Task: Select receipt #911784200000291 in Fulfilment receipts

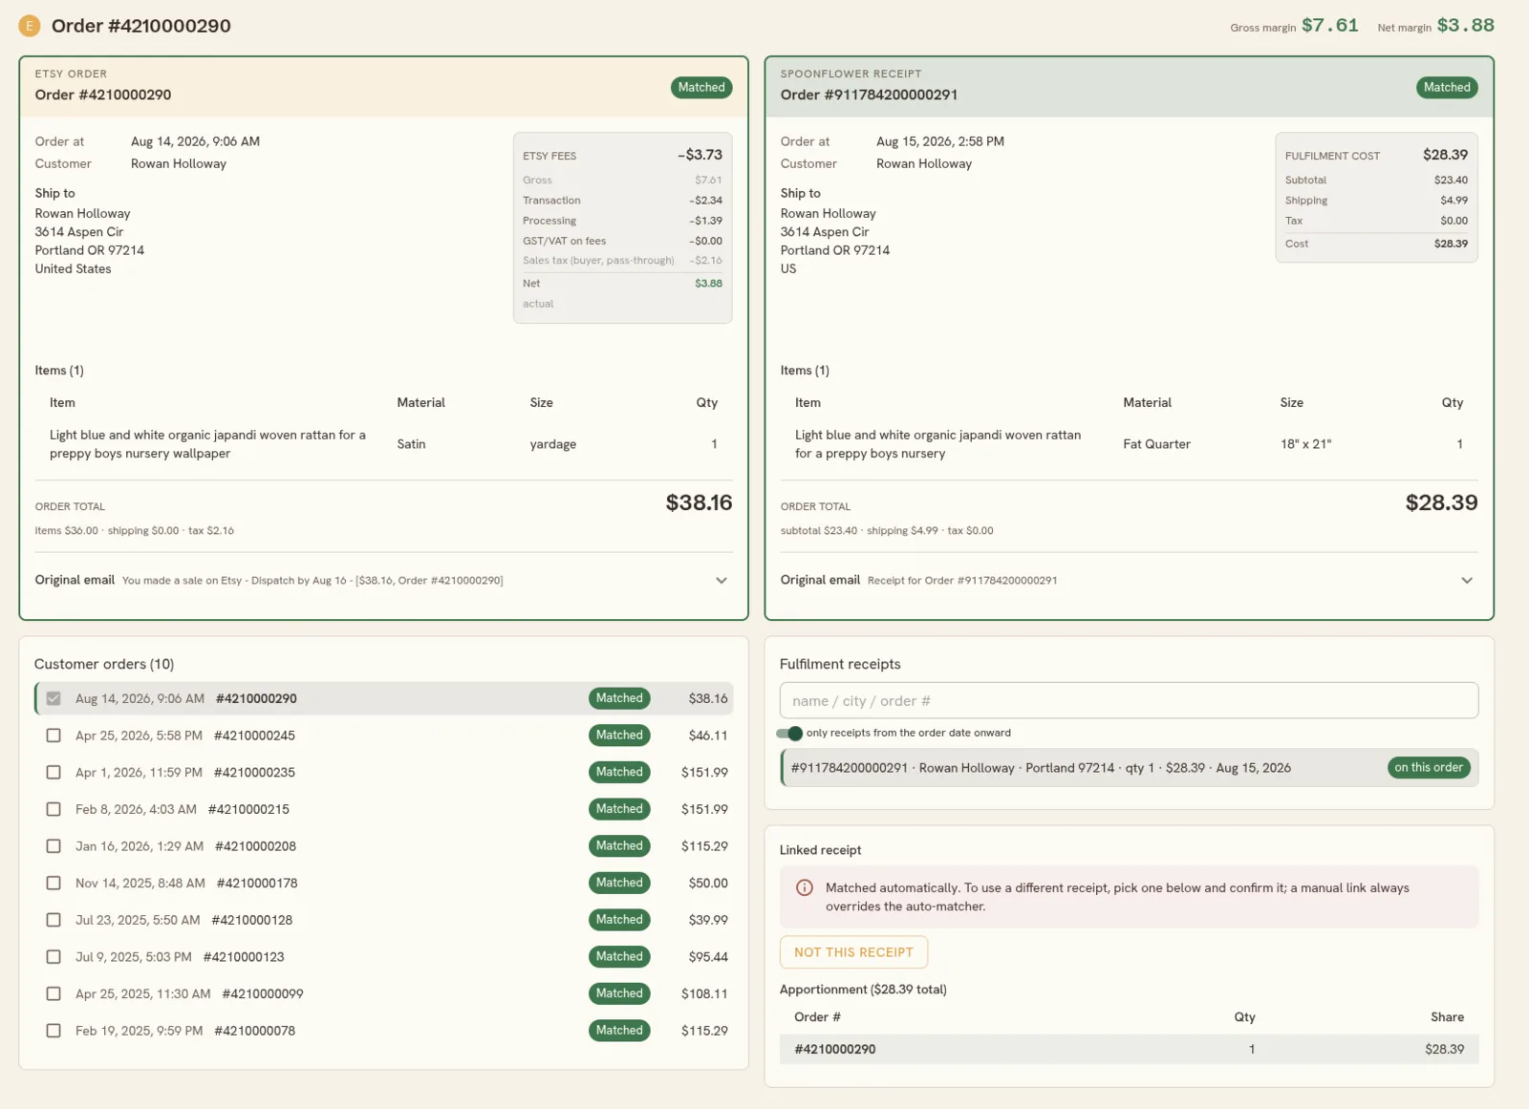Action: [1129, 768]
